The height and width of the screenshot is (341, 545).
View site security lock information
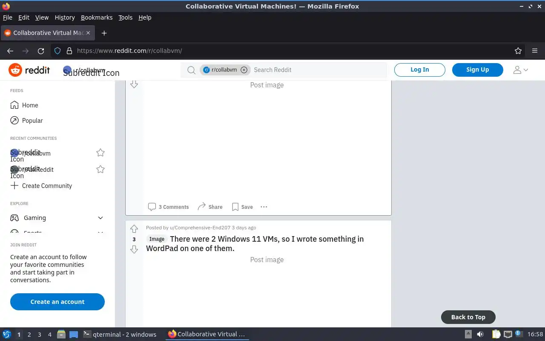[x=69, y=51]
